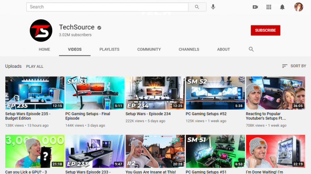Switch to the Home tab
The width and height of the screenshot is (311, 174).
[x=44, y=49]
